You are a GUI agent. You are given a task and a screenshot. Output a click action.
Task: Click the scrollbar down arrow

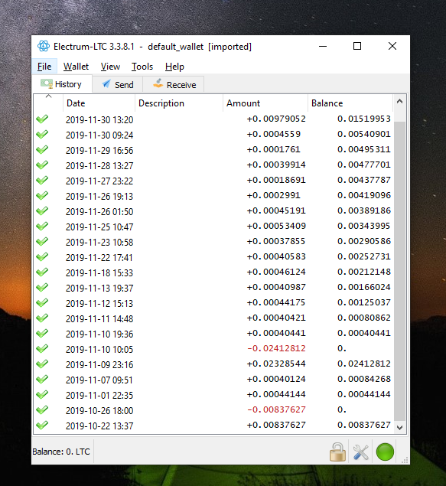pyautogui.click(x=400, y=428)
